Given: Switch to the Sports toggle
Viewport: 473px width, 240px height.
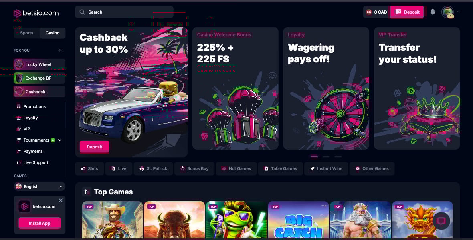Looking at the screenshot, I should click(x=27, y=33).
